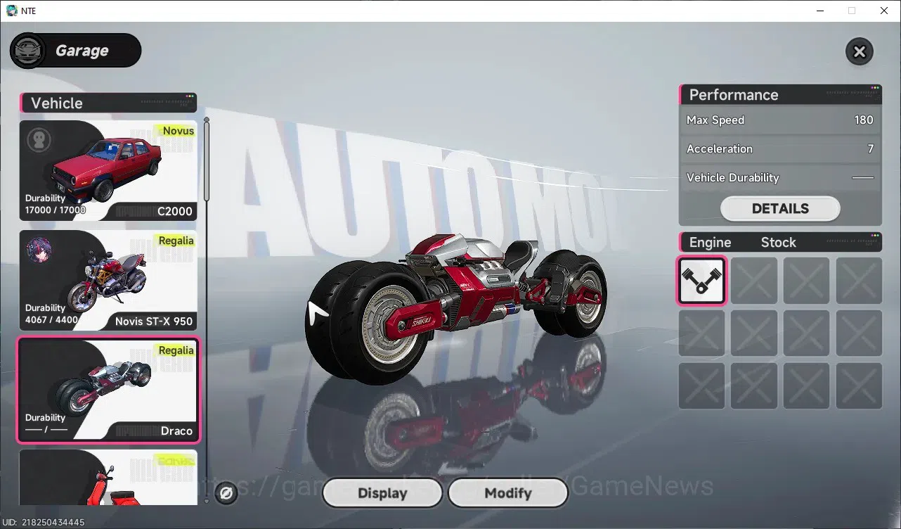Select the C2000 vehicle card
This screenshot has width=901, height=529.
tap(108, 170)
